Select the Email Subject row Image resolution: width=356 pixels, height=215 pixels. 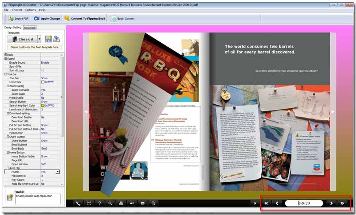coord(32,145)
